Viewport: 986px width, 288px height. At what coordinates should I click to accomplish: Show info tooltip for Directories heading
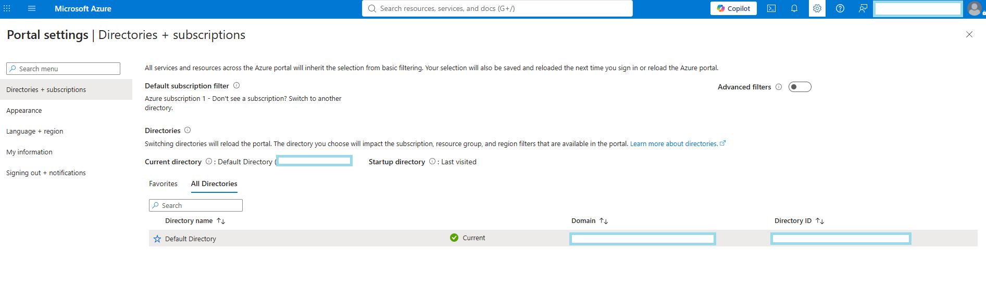click(x=188, y=130)
